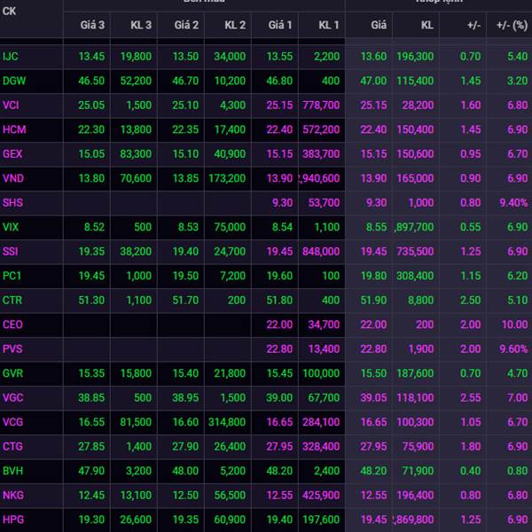Click the KL 2 column header
The image size is (532, 532).
click(235, 25)
